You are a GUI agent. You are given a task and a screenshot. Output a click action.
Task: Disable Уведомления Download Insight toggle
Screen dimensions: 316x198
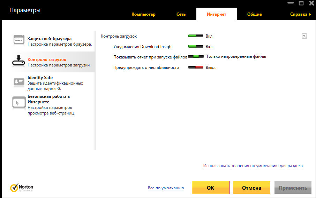coord(195,46)
